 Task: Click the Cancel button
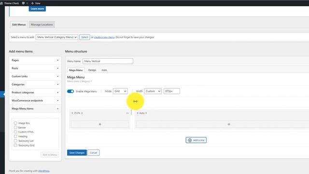(93, 153)
